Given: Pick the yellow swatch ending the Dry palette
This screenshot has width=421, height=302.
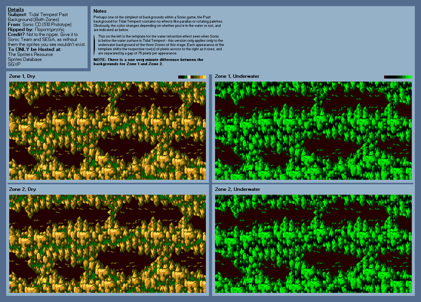Looking at the screenshot, I should pos(204,77).
